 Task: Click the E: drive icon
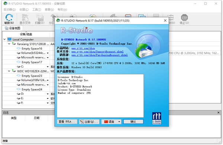point(19,98)
